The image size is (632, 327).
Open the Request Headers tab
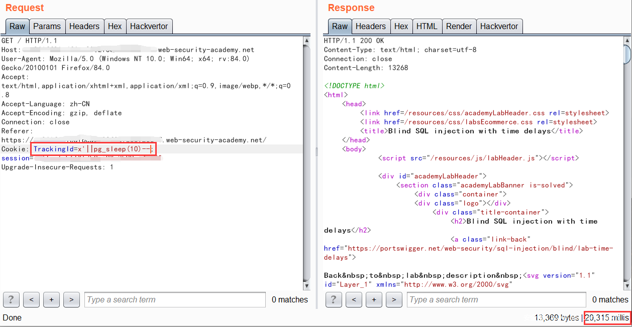(84, 26)
